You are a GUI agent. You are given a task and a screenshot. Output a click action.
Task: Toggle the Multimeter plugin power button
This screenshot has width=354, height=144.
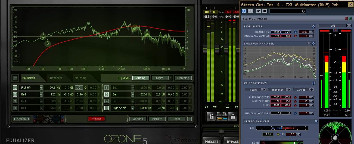coord(244,11)
